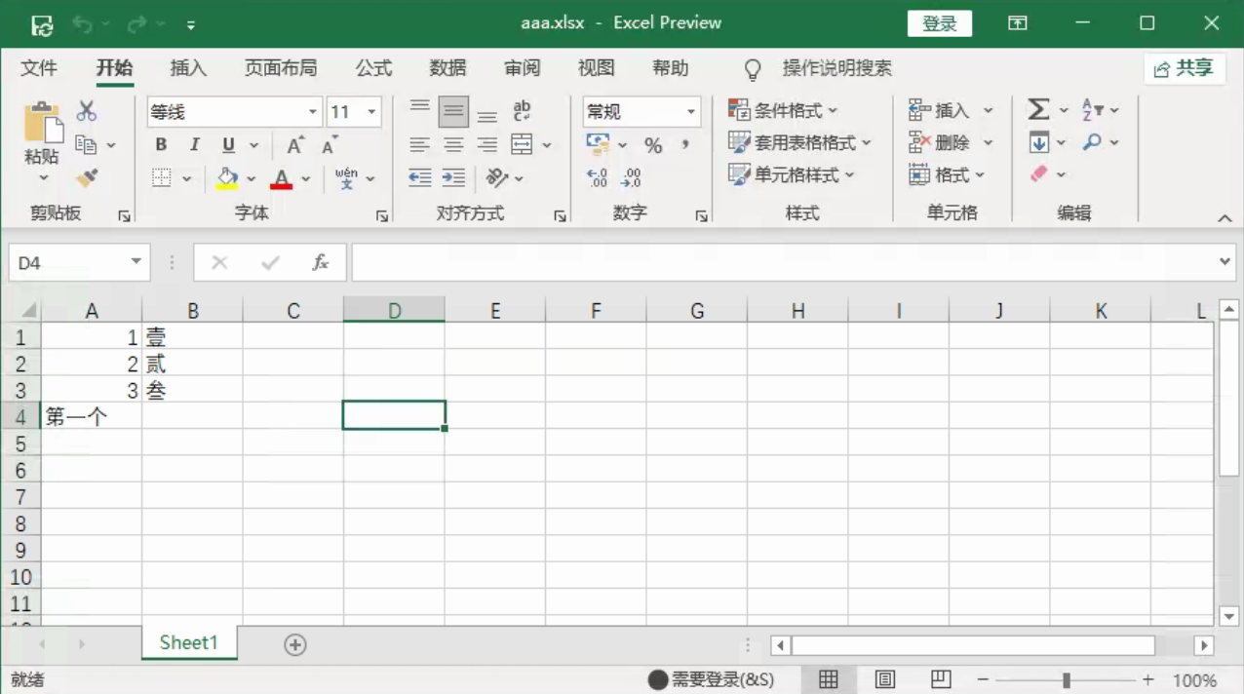1244x694 pixels.
Task: Expand the number format 常规 dropdown
Action: click(690, 112)
